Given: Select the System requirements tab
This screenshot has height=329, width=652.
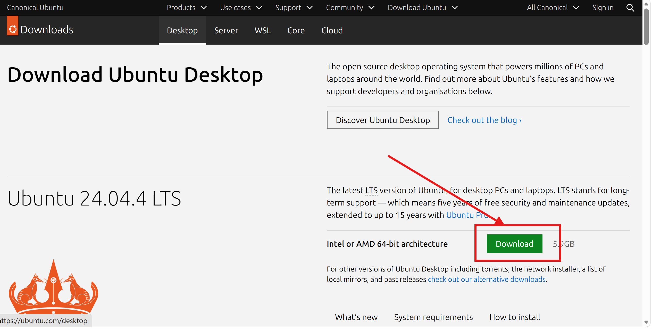Looking at the screenshot, I should pos(433,317).
